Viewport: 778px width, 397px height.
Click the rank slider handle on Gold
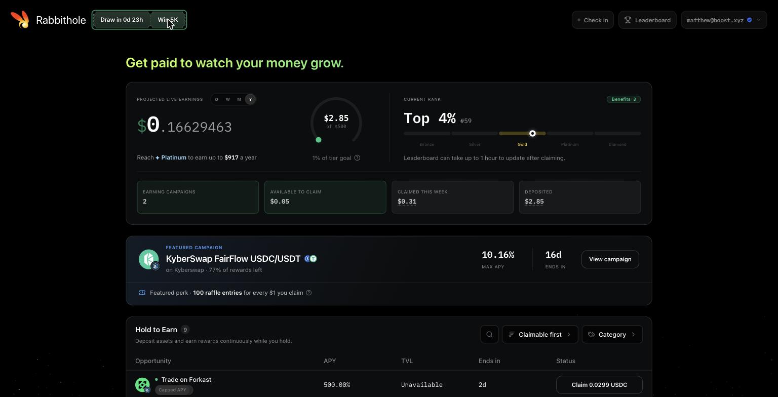(532, 134)
